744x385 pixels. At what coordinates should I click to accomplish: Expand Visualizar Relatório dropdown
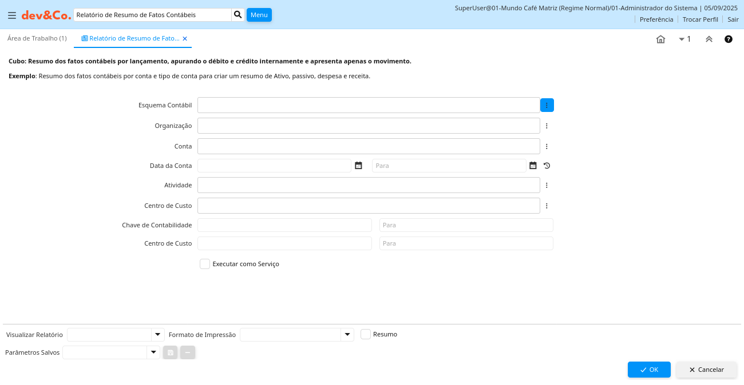coord(158,335)
